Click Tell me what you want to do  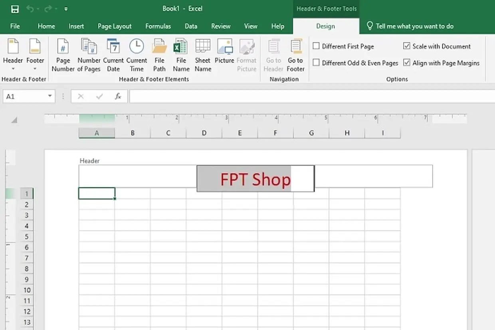tap(413, 26)
